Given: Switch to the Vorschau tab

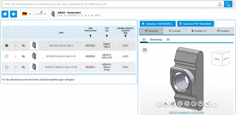Looking at the screenshot, I should [x=151, y=31].
